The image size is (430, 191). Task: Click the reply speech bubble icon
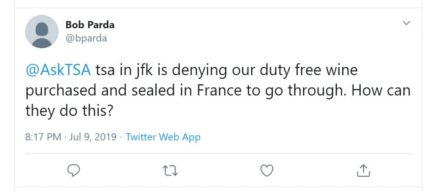pos(73,170)
